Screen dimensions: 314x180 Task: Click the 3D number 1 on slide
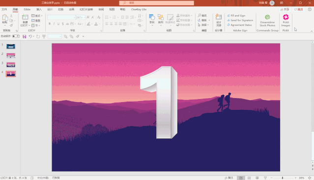[x=159, y=103]
